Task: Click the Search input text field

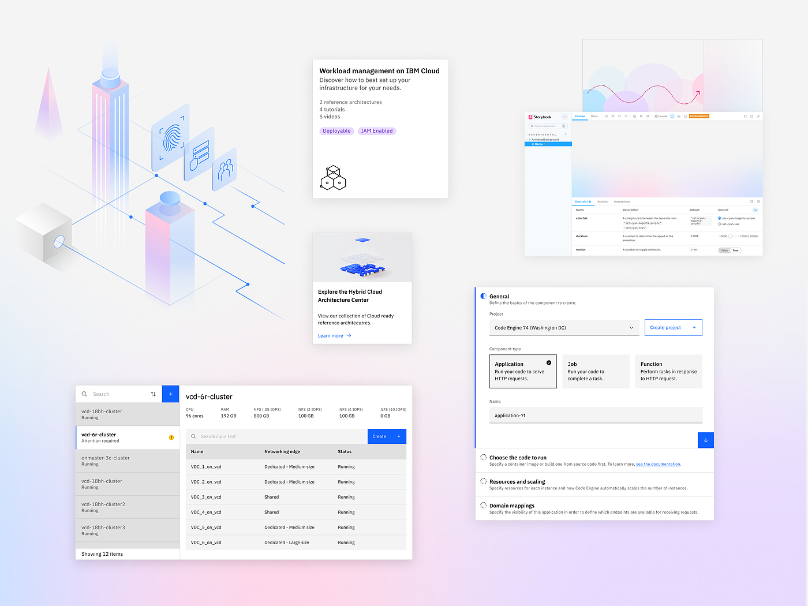Action: 277,436
